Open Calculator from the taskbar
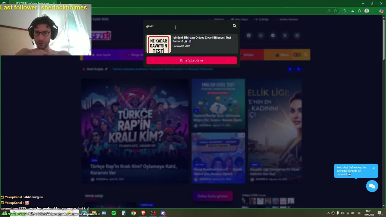 [124, 213]
